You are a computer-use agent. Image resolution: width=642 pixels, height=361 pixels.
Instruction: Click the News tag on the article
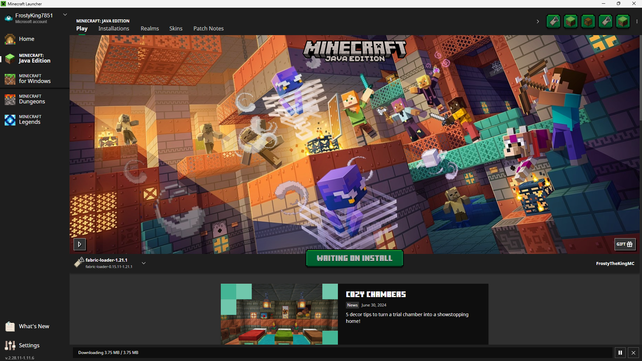click(x=352, y=305)
